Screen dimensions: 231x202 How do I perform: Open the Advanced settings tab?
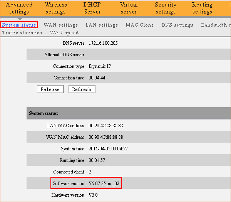[x=19, y=8]
